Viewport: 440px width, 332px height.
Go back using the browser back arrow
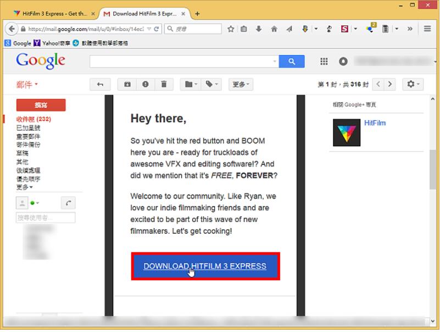pos(12,29)
